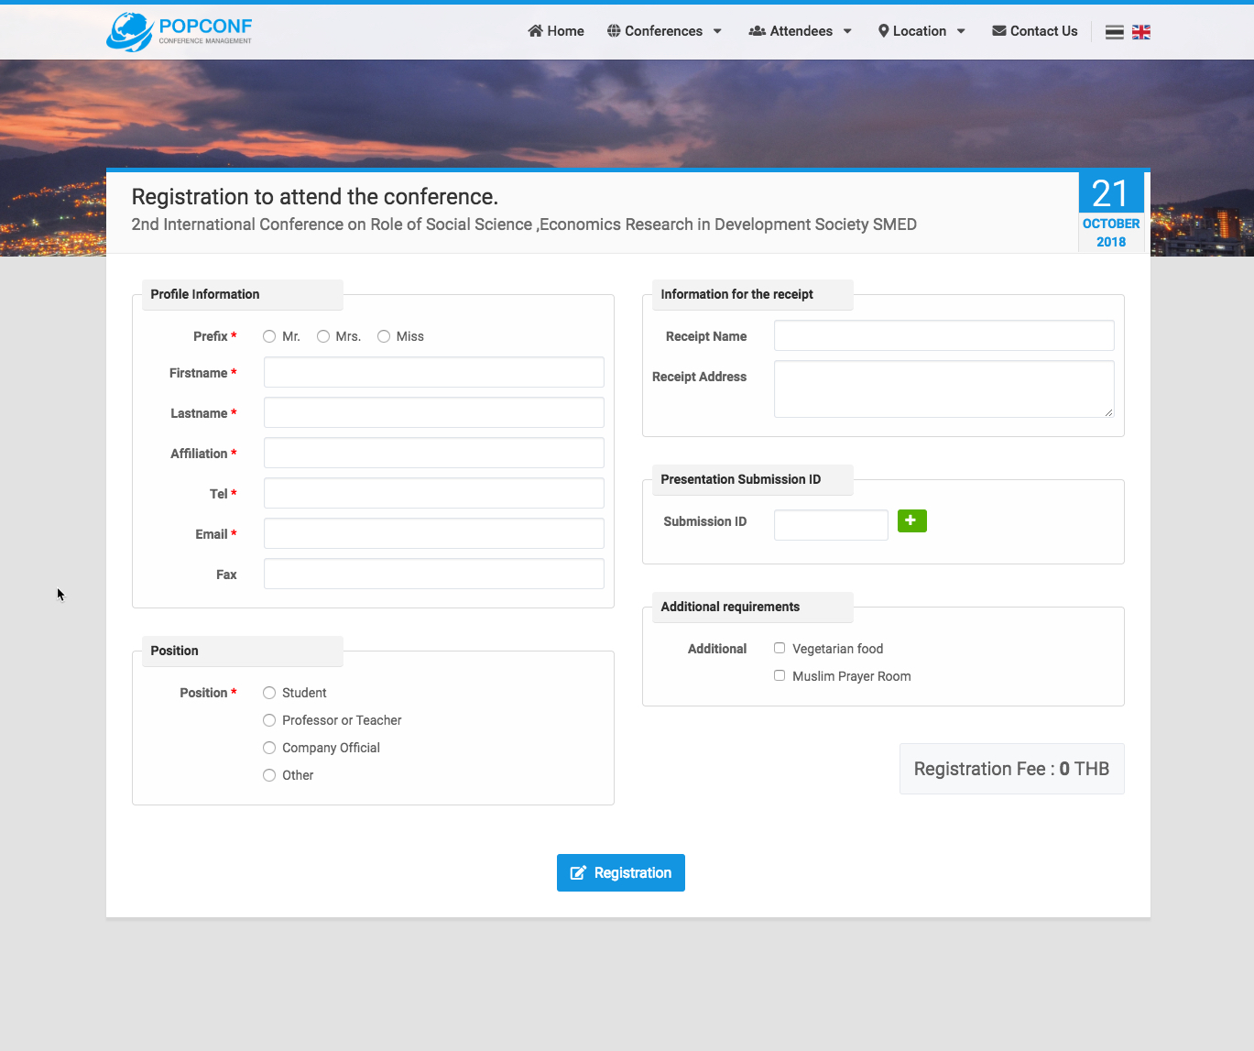The image size is (1254, 1051).
Task: Click the people icon beside Attendees
Action: 757,31
